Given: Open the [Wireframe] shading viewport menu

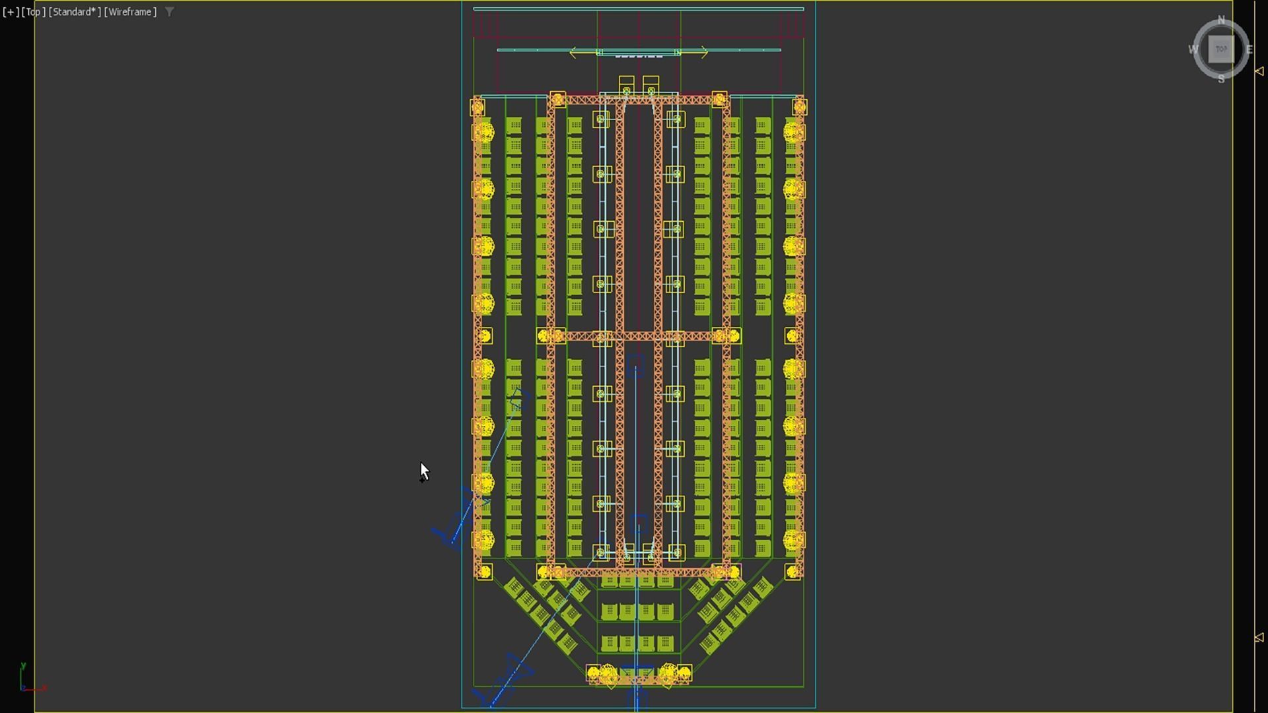Looking at the screenshot, I should [x=130, y=12].
